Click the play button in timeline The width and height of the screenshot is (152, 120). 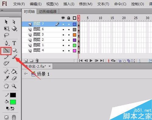click(x=91, y=60)
